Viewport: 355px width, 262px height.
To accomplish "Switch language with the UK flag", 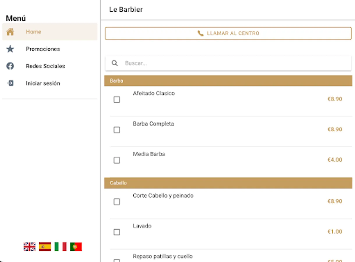I will pos(29,247).
